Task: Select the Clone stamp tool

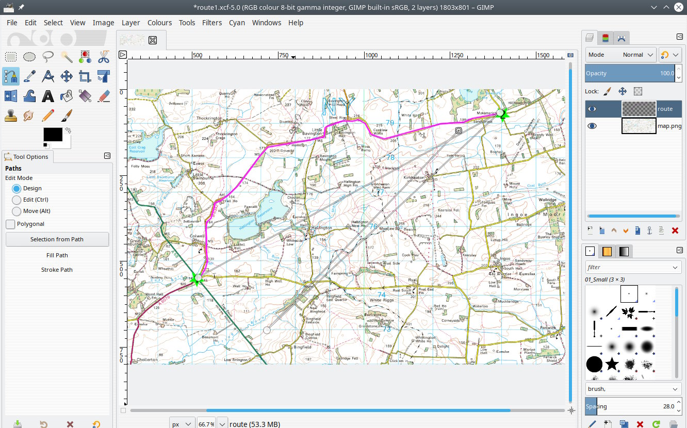Action: tap(11, 114)
